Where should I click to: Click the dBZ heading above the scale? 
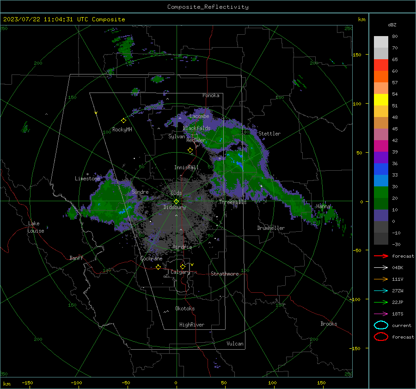coord(392,25)
